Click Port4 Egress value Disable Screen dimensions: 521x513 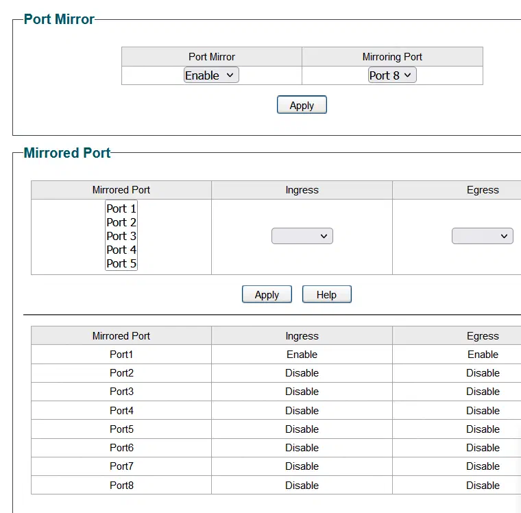pyautogui.click(x=483, y=411)
